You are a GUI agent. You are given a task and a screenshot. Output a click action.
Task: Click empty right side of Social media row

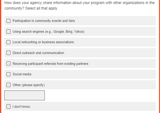point(102,74)
